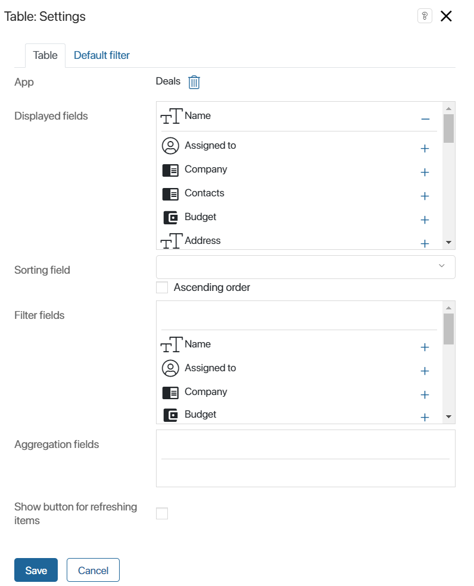Click the user icon beside Assigned to in Filter fields
The image size is (474, 586).
(x=170, y=368)
